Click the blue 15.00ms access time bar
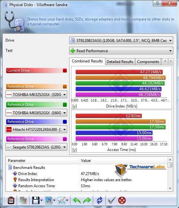 pyautogui.click(x=114, y=133)
